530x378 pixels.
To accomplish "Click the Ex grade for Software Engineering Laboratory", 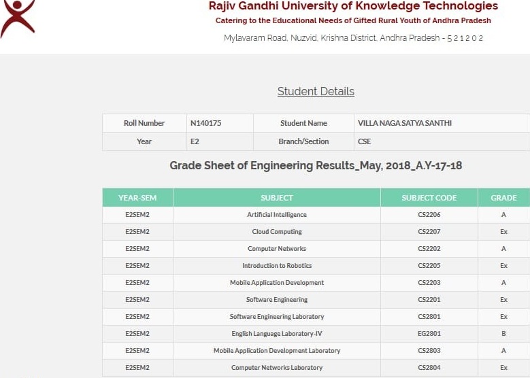I will point(503,317).
